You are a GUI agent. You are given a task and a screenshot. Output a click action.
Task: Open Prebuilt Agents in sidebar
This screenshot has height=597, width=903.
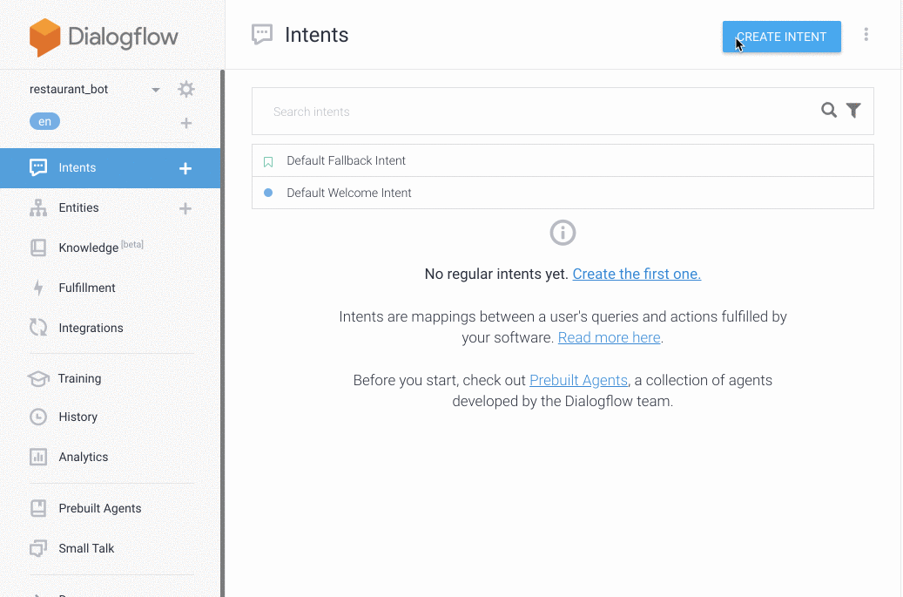tap(99, 508)
